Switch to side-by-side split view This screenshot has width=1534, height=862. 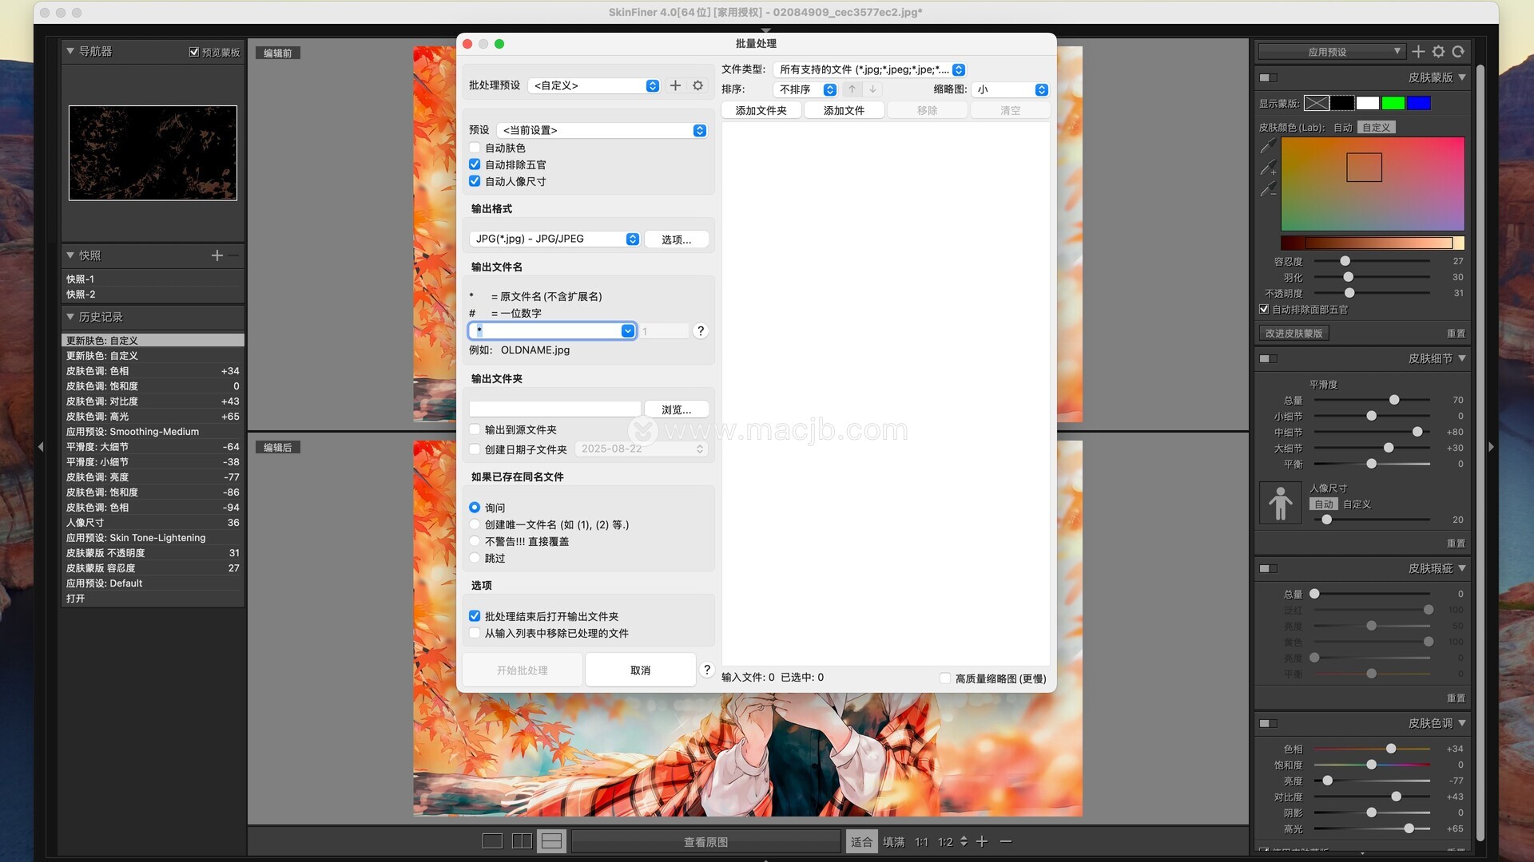pos(522,841)
